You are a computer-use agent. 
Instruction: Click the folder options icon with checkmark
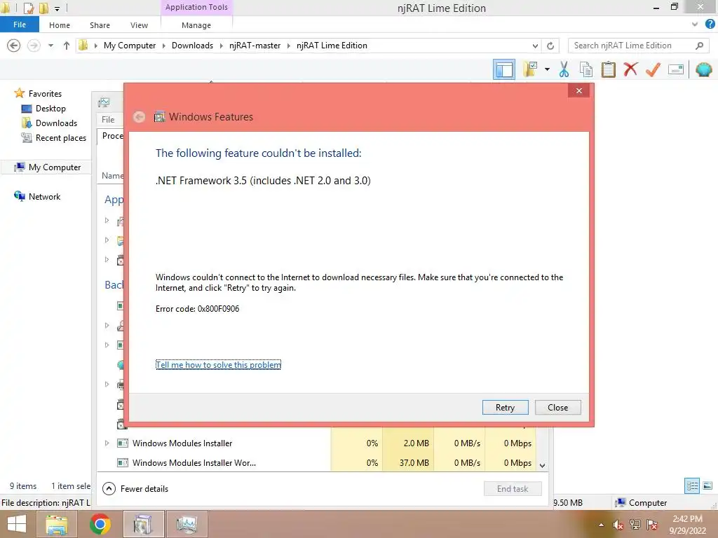tap(530, 70)
